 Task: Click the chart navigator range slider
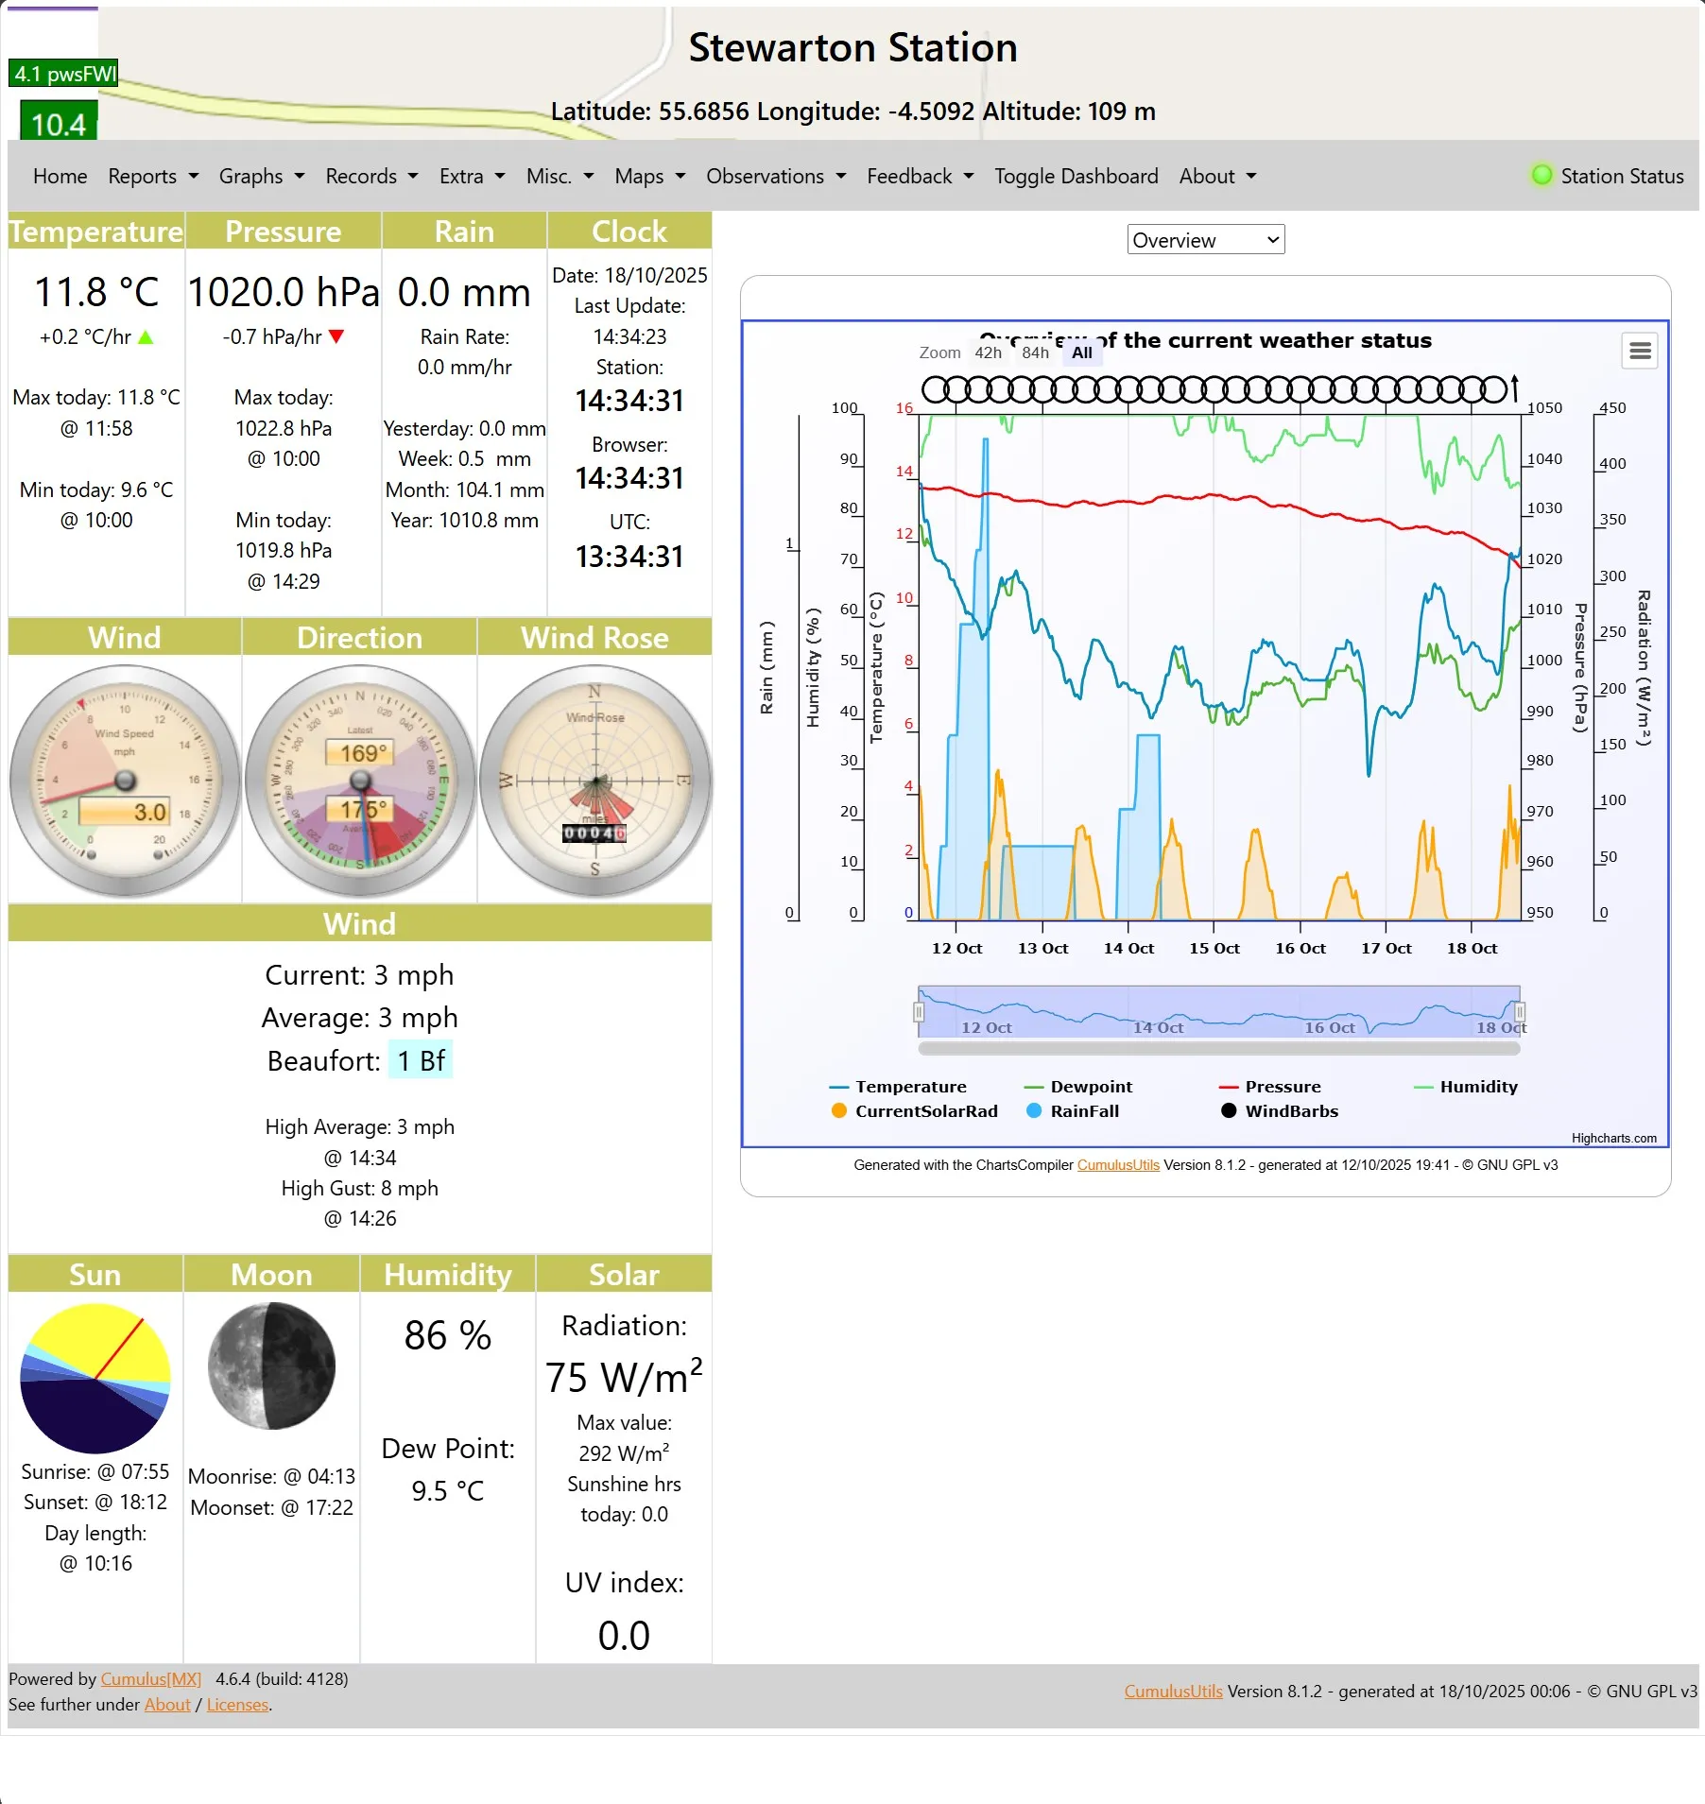click(x=1218, y=1012)
